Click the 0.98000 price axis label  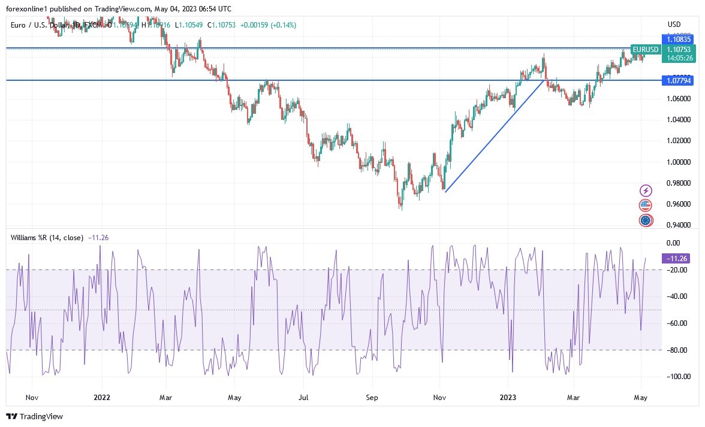click(679, 183)
